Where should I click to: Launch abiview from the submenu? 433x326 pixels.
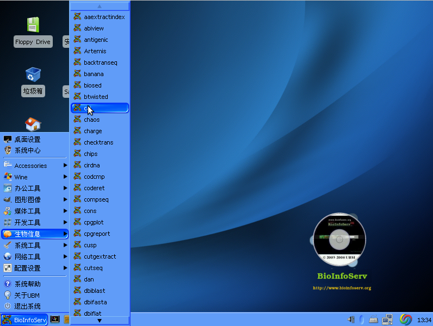100,28
